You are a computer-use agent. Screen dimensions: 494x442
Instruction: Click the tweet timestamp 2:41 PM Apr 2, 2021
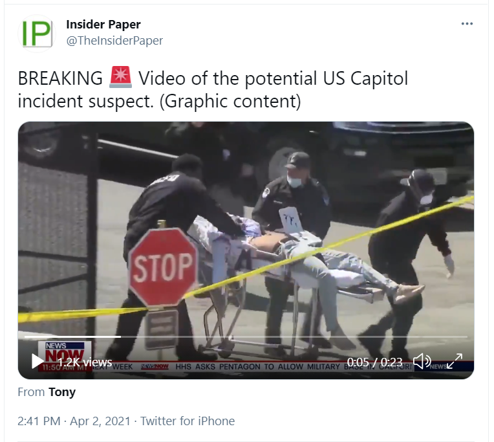(x=74, y=421)
